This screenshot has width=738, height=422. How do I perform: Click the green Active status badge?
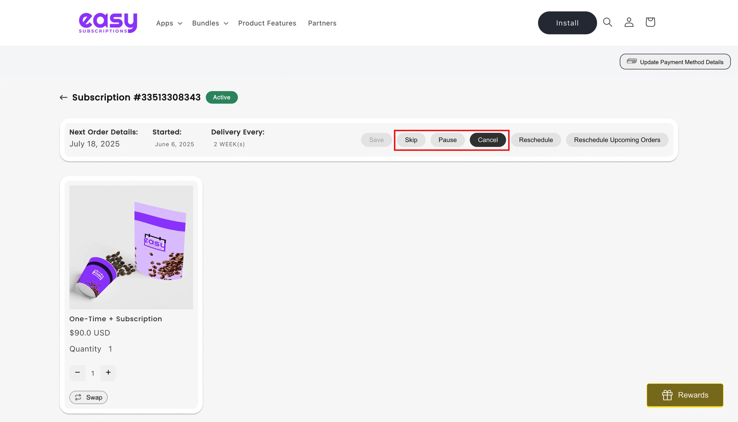[x=222, y=97]
